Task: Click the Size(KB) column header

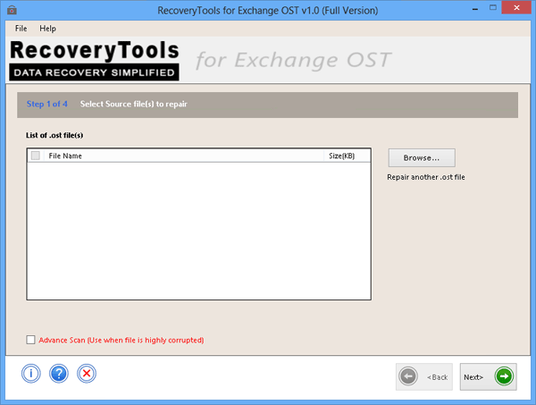Action: pos(347,156)
